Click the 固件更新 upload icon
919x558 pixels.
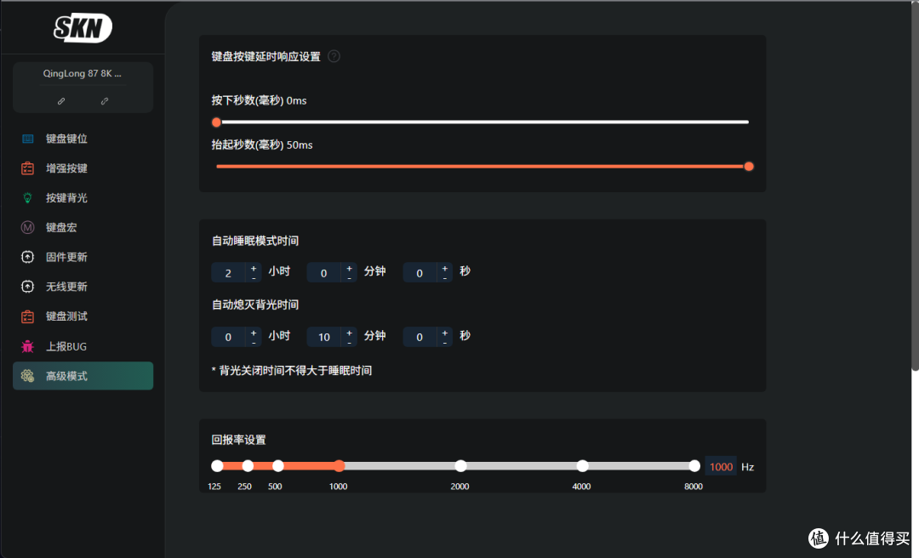click(27, 257)
